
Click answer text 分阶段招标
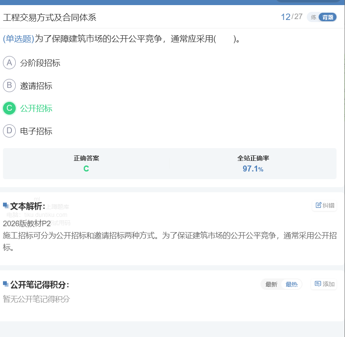pyautogui.click(x=40, y=63)
